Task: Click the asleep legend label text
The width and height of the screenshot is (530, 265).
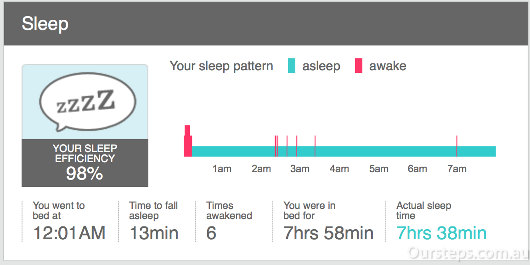Action: coord(321,66)
